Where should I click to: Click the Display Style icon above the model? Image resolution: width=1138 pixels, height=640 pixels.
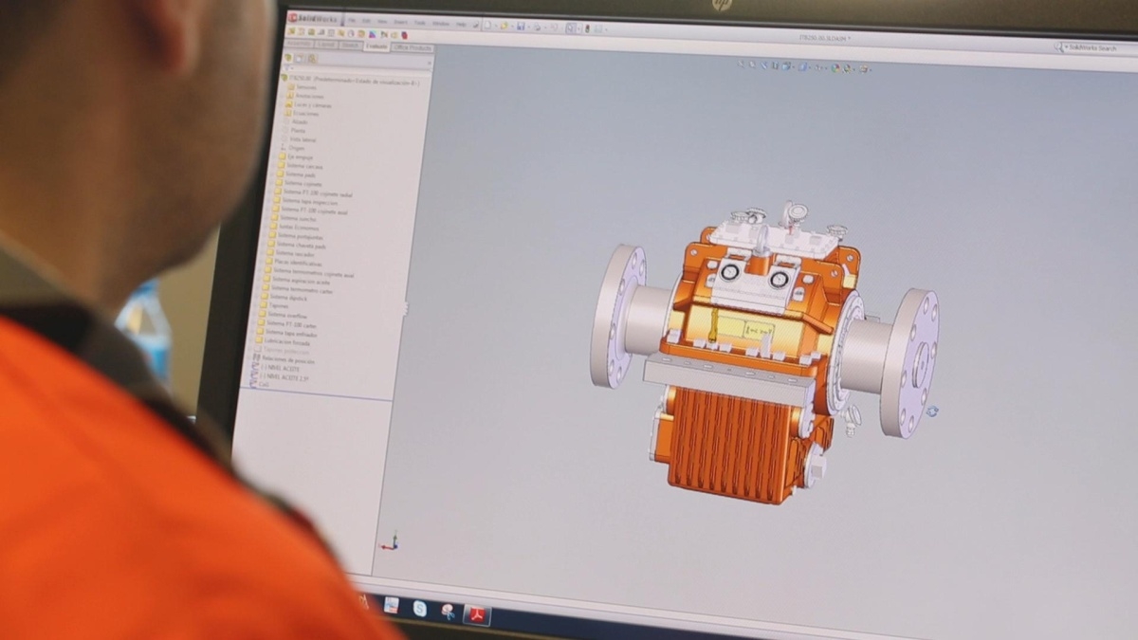pyautogui.click(x=802, y=68)
